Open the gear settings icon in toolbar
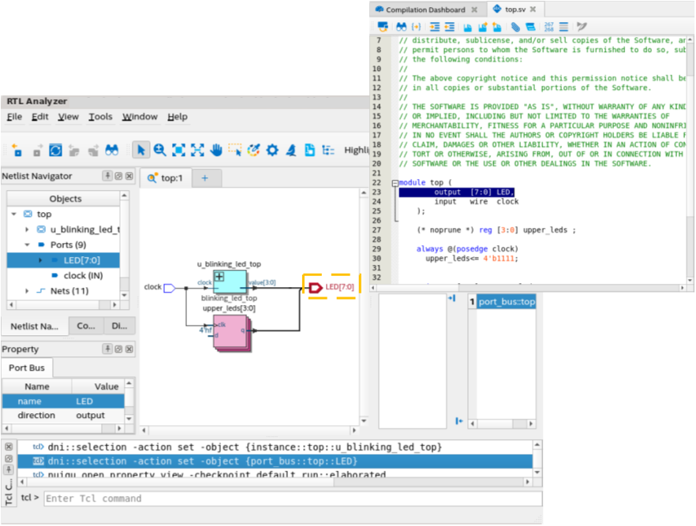Viewport: 696px width, 526px height. click(x=272, y=150)
